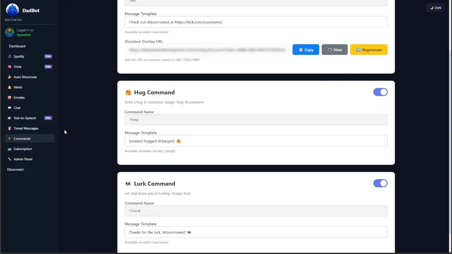
Task: Open Spotify via its music note icon
Action: 10,56
